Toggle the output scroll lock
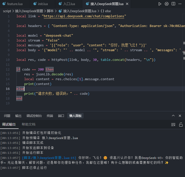The width and height of the screenshot is (185, 177). [181, 125]
